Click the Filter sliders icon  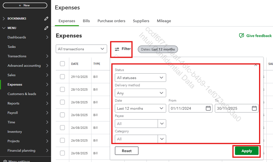(117, 49)
